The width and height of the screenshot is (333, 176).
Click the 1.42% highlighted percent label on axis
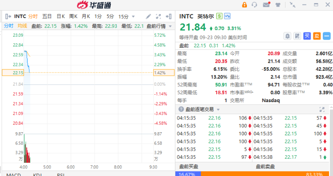tap(164, 73)
